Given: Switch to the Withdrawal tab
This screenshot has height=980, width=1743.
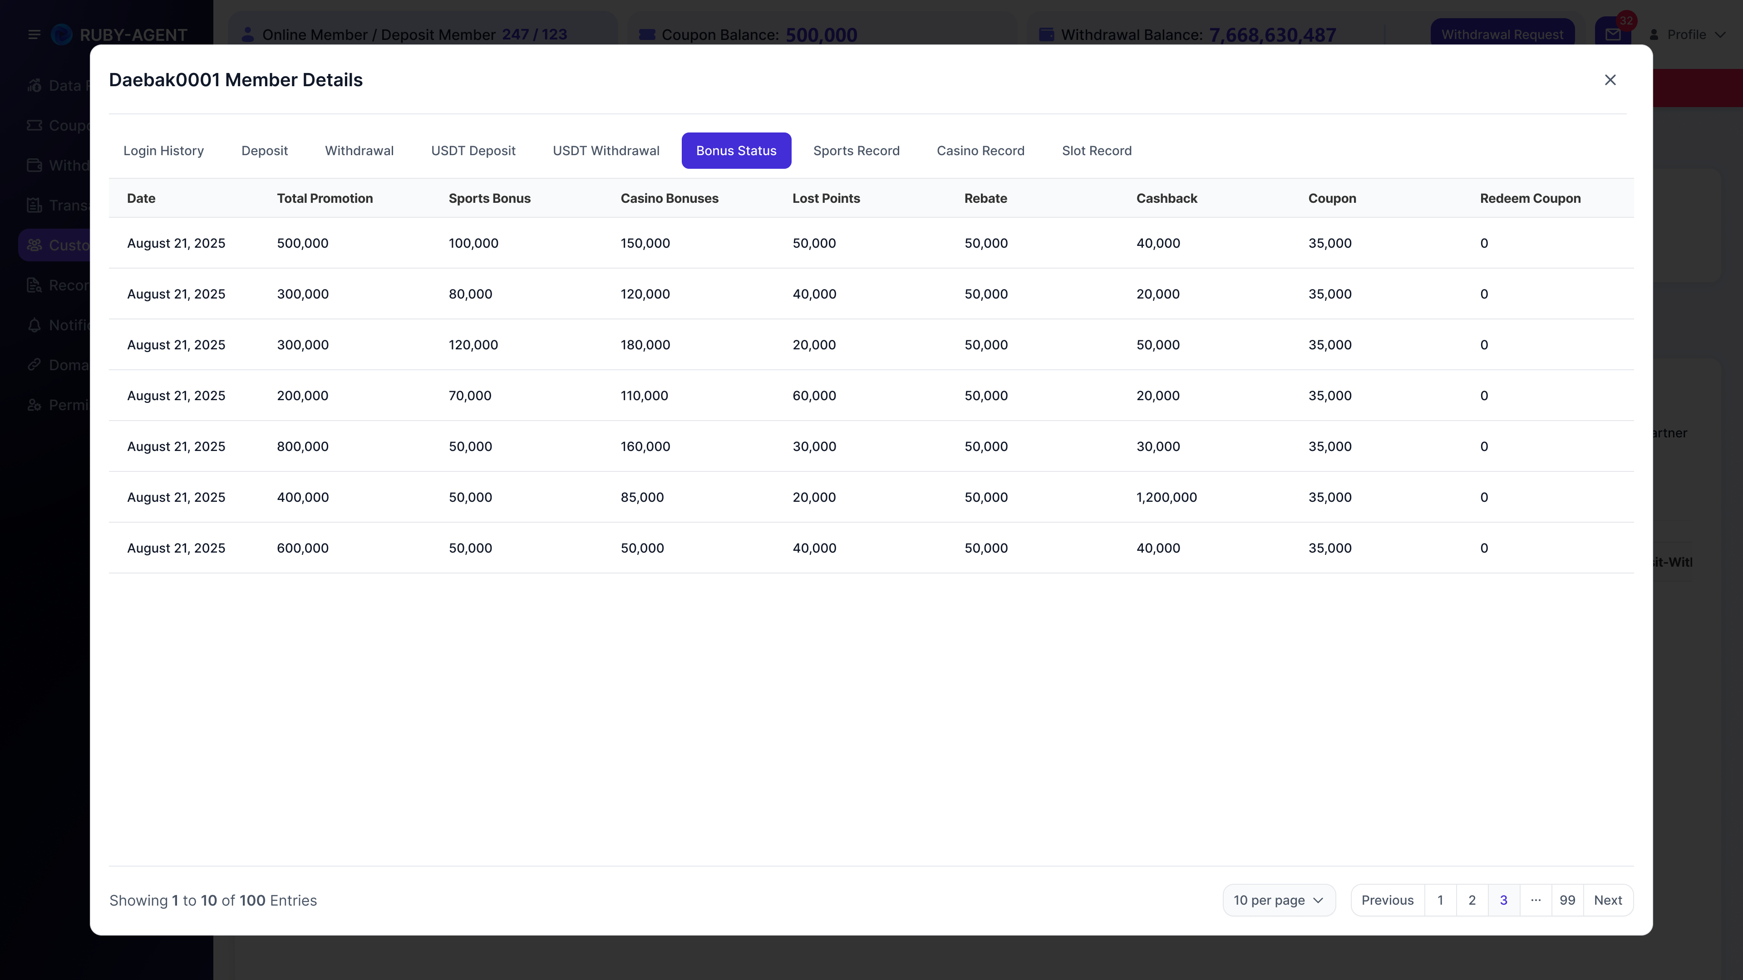Looking at the screenshot, I should click(359, 150).
